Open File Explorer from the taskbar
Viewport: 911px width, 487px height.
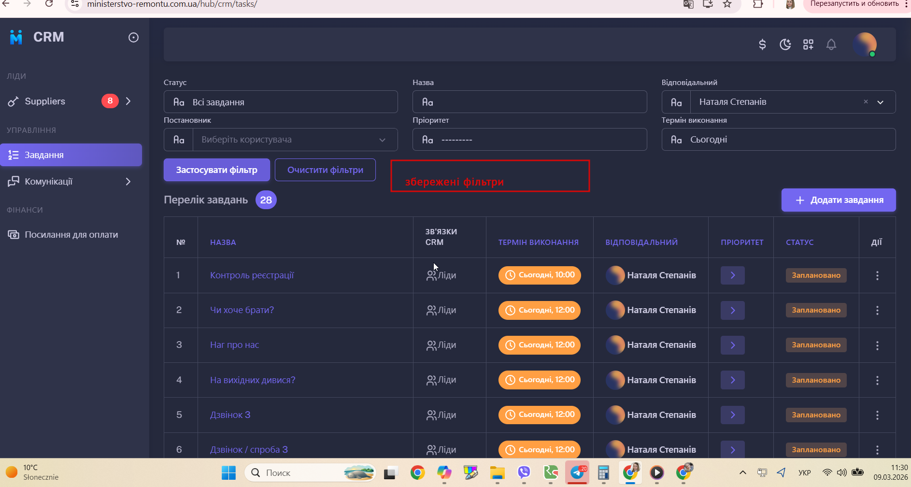(498, 473)
